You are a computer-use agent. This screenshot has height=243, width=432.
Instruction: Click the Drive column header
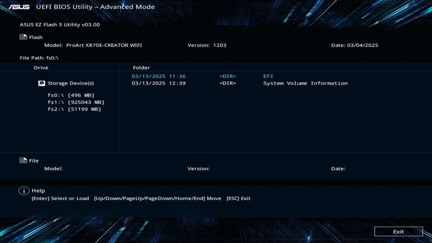(x=41, y=67)
